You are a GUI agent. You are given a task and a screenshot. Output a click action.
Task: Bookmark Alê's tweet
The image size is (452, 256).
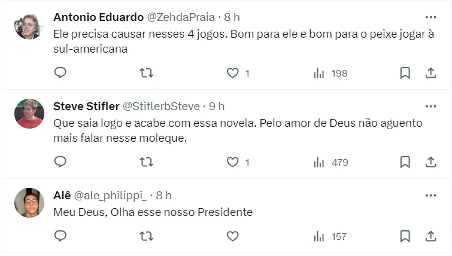click(x=405, y=236)
